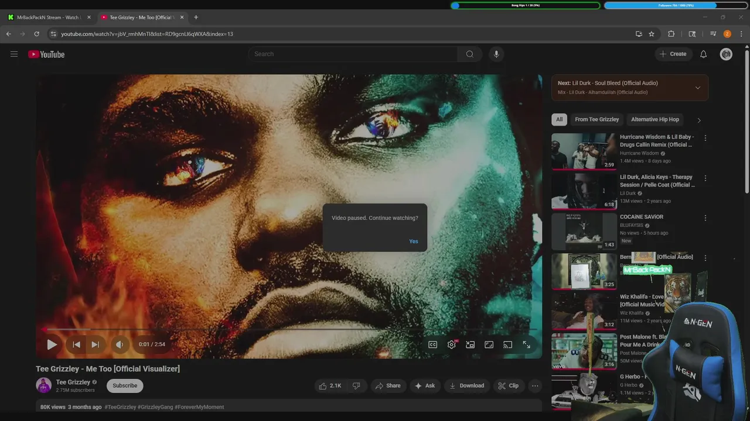This screenshot has height=421, width=750.
Task: Dislike the video
Action: tap(356, 386)
